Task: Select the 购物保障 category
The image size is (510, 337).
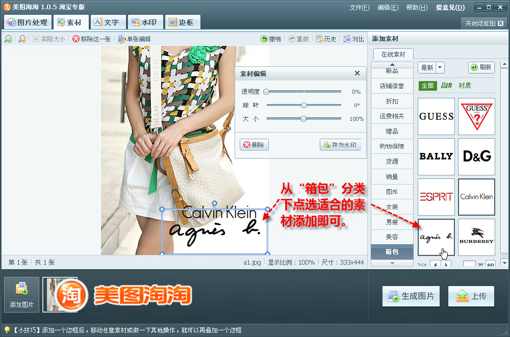Action: (x=392, y=146)
